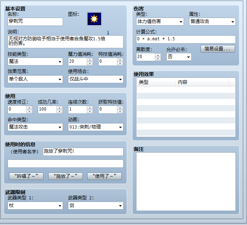The height and width of the screenshot is (225, 247).
Task: Click the 简易设置... button
Action: click(x=218, y=49)
